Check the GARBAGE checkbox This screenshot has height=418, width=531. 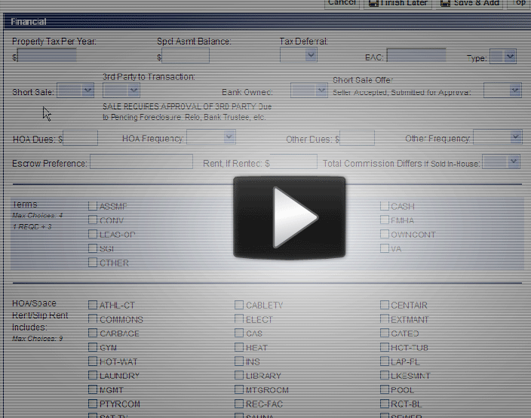93,333
